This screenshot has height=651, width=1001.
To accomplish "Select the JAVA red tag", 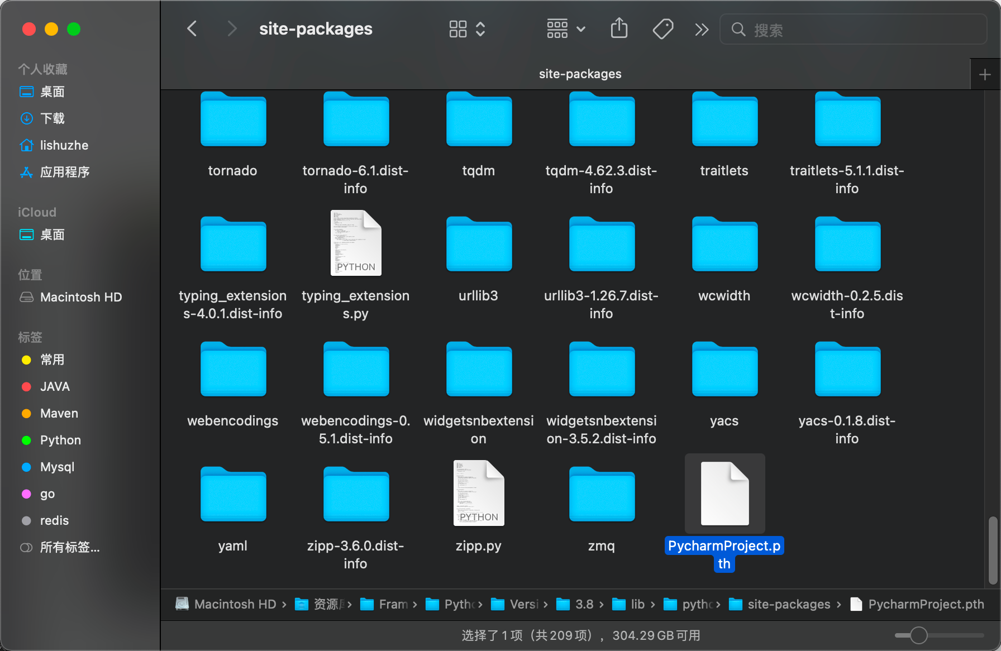I will point(55,386).
